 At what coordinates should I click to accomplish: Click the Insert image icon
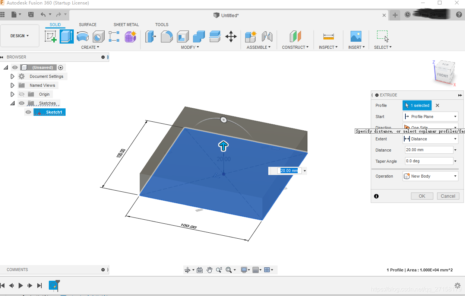point(356,36)
